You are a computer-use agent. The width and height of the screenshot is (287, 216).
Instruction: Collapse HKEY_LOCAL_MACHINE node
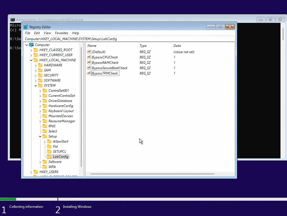[x=31, y=60]
